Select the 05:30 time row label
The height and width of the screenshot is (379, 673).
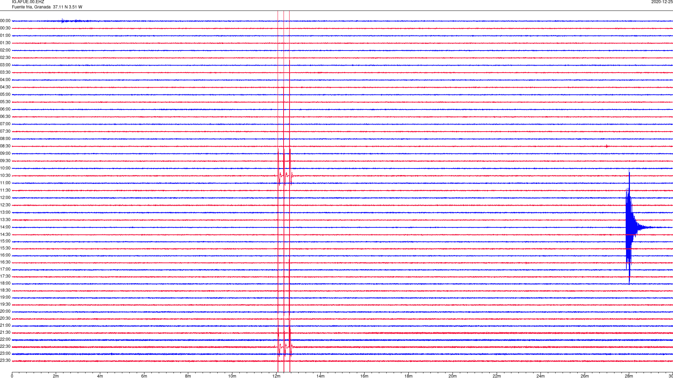pyautogui.click(x=5, y=102)
